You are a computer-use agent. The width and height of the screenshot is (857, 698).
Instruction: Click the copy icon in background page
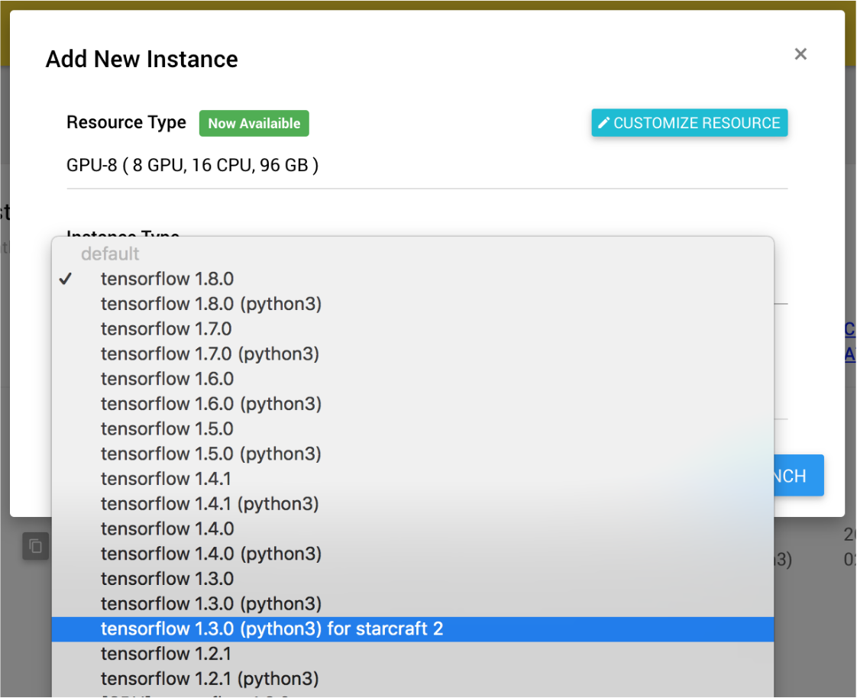coord(36,546)
